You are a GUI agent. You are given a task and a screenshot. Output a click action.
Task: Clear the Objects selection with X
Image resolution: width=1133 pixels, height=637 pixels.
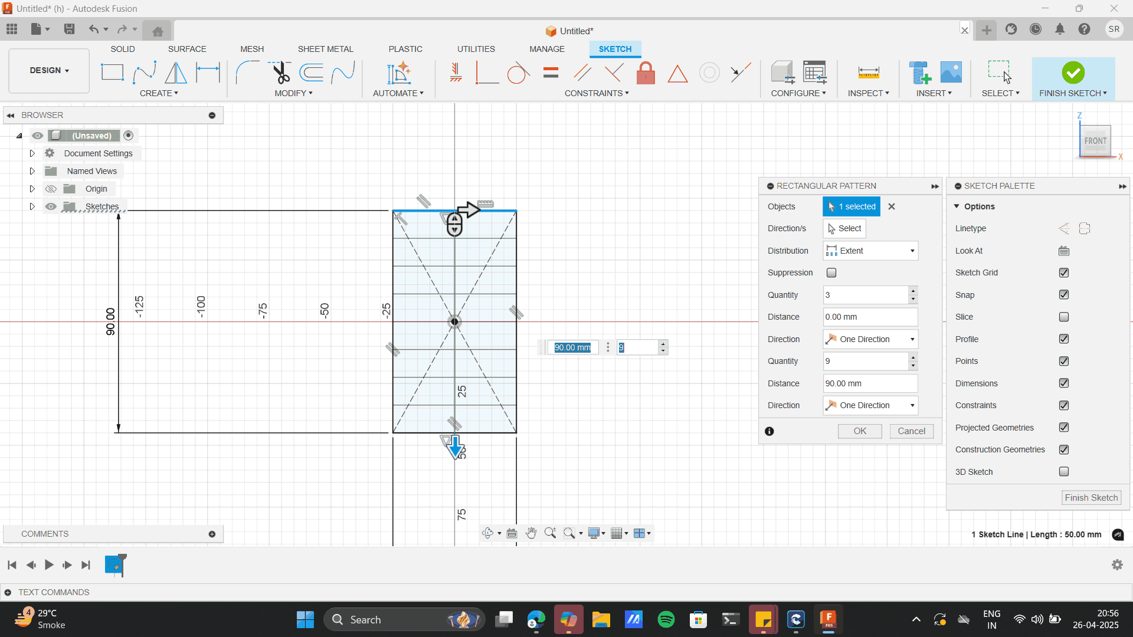(892, 206)
